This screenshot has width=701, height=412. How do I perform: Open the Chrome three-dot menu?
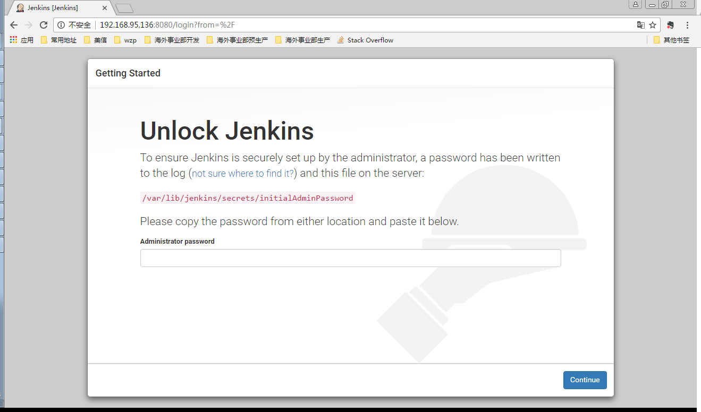click(687, 25)
